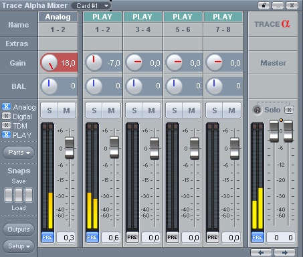Click the first Snaps save slot
Image resolution: width=303 pixels, height=257 pixels.
[9, 195]
